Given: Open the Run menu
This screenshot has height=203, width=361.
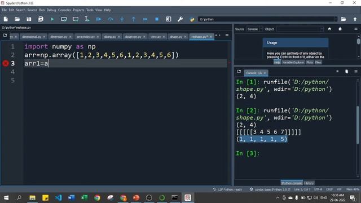Looking at the screenshot, I should tap(42, 10).
